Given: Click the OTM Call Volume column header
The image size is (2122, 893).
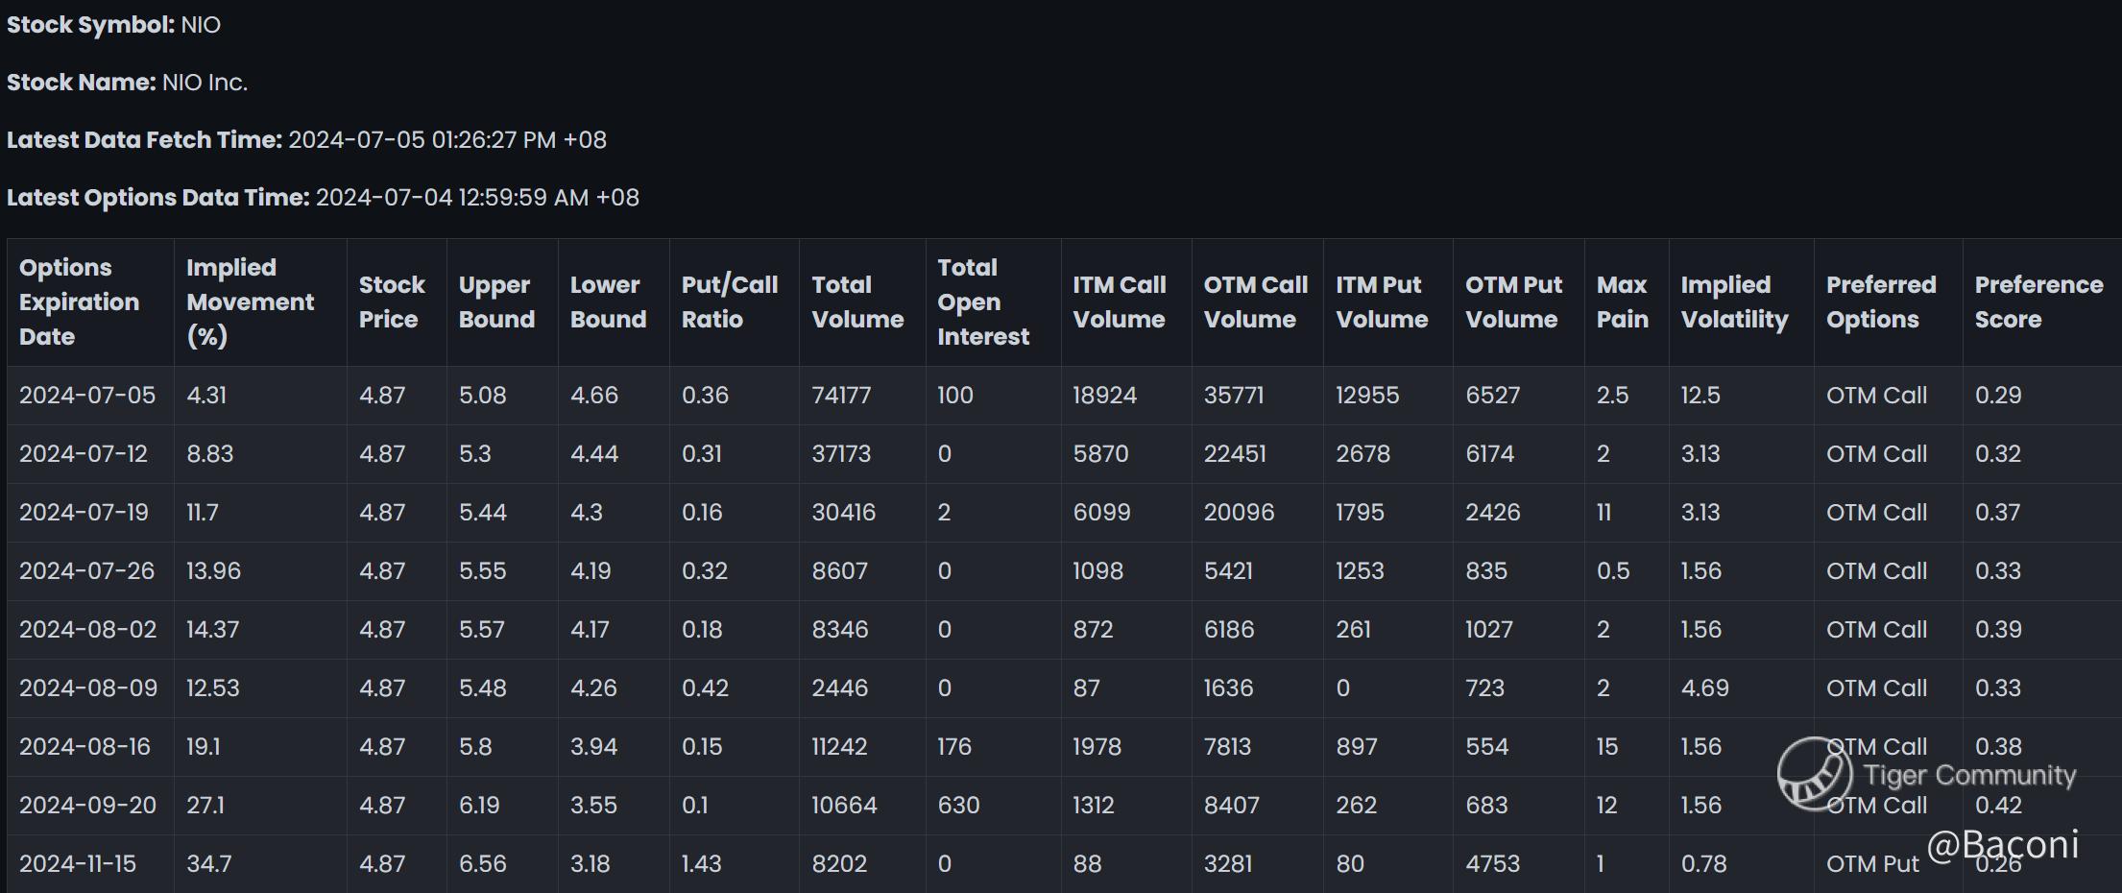Looking at the screenshot, I should [1255, 302].
